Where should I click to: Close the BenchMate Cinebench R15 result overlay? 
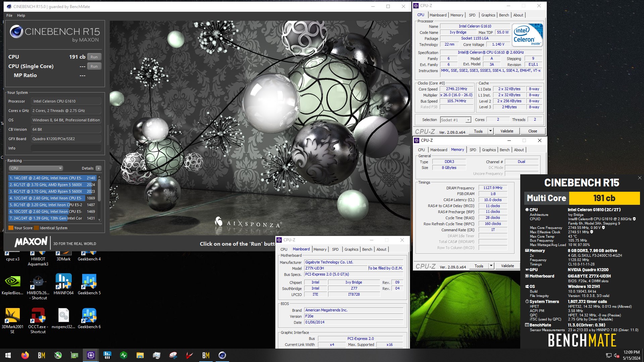[x=639, y=178]
